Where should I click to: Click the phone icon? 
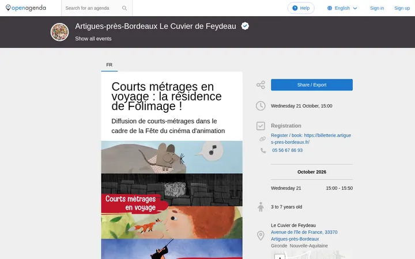click(263, 150)
